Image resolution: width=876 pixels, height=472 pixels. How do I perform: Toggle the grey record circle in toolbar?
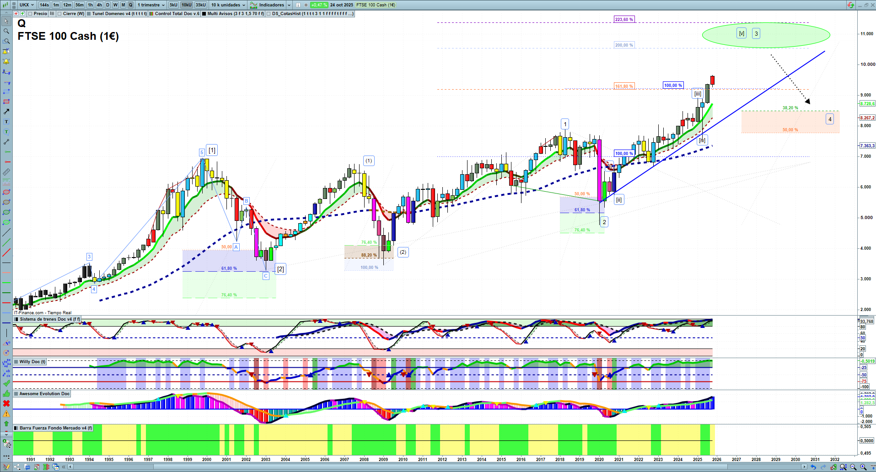(x=306, y=5)
